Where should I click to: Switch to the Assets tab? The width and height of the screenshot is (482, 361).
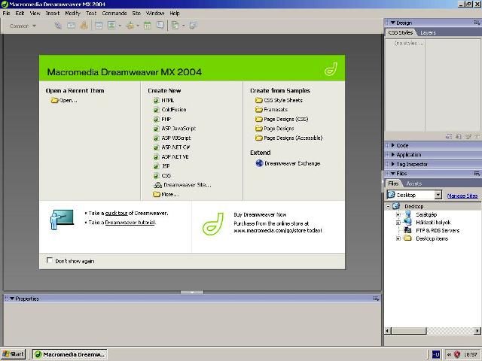tap(413, 184)
